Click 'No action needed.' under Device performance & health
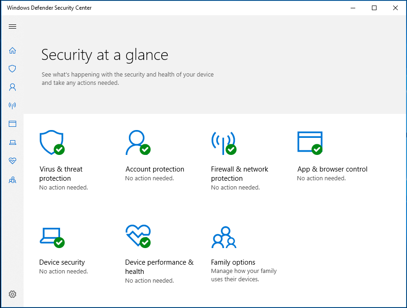This screenshot has width=407, height=308. [x=150, y=280]
